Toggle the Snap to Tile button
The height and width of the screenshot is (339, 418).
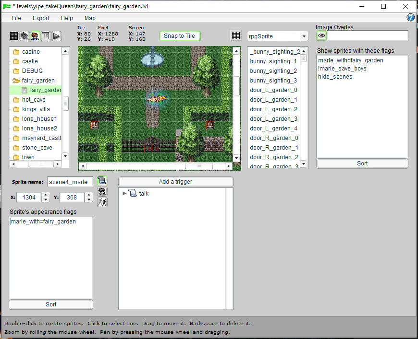pos(179,36)
